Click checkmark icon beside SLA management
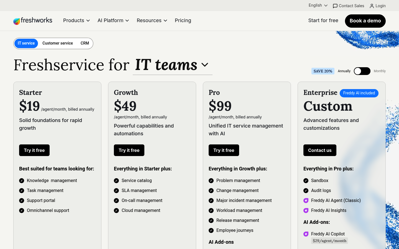Viewport: 399px width, 249px height. point(116,191)
